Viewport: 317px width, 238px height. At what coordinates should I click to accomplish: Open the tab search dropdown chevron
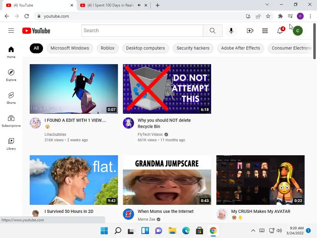(267, 4)
